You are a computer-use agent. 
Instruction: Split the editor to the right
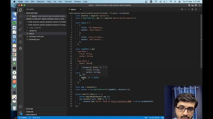pyautogui.click(x=196, y=9)
